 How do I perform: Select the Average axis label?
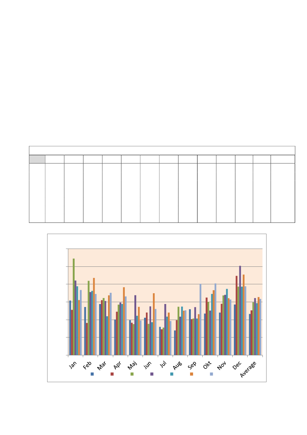[248, 370]
